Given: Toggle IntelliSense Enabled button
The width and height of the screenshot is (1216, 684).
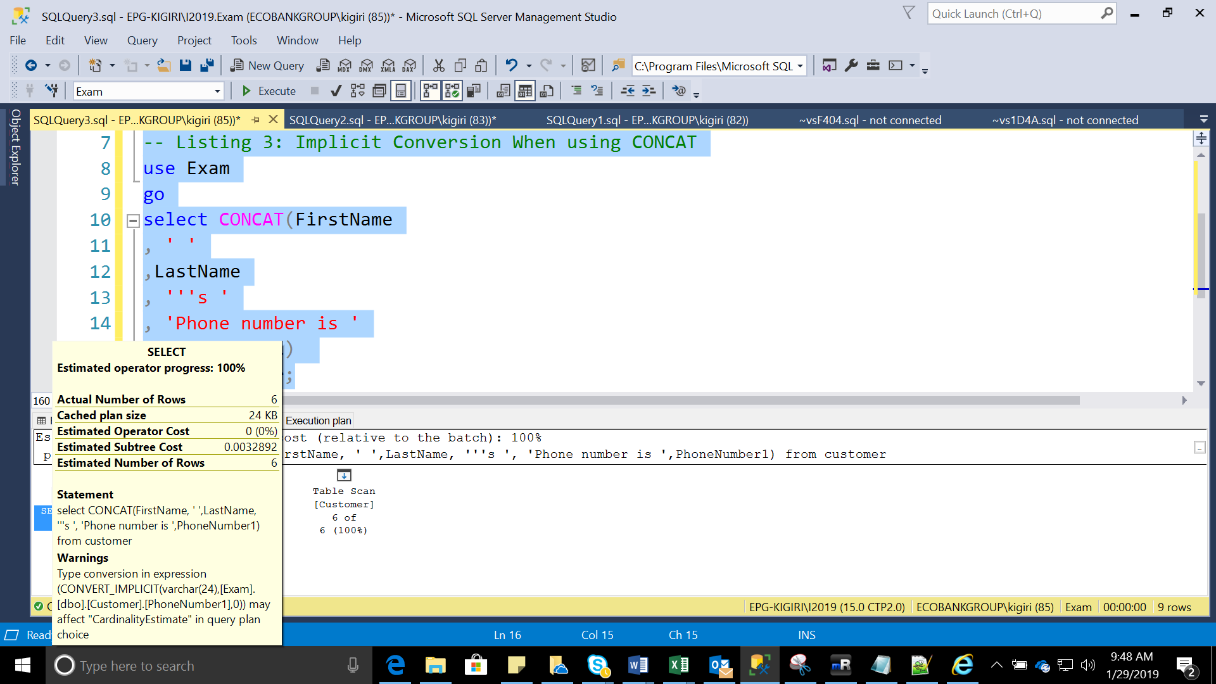Looking at the screenshot, I should pyautogui.click(x=401, y=91).
